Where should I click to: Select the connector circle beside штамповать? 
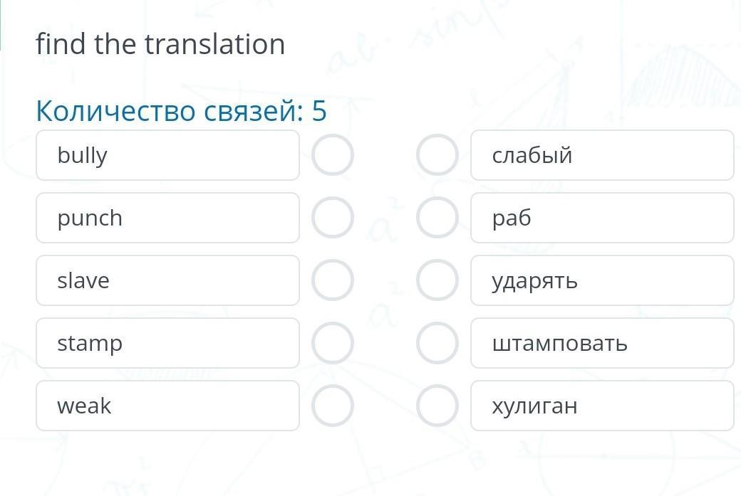[437, 343]
